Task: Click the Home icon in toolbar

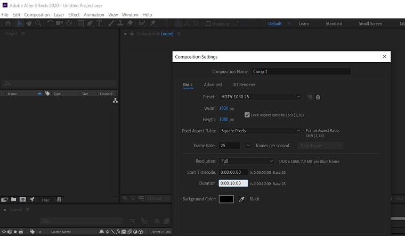Action: [7, 23]
